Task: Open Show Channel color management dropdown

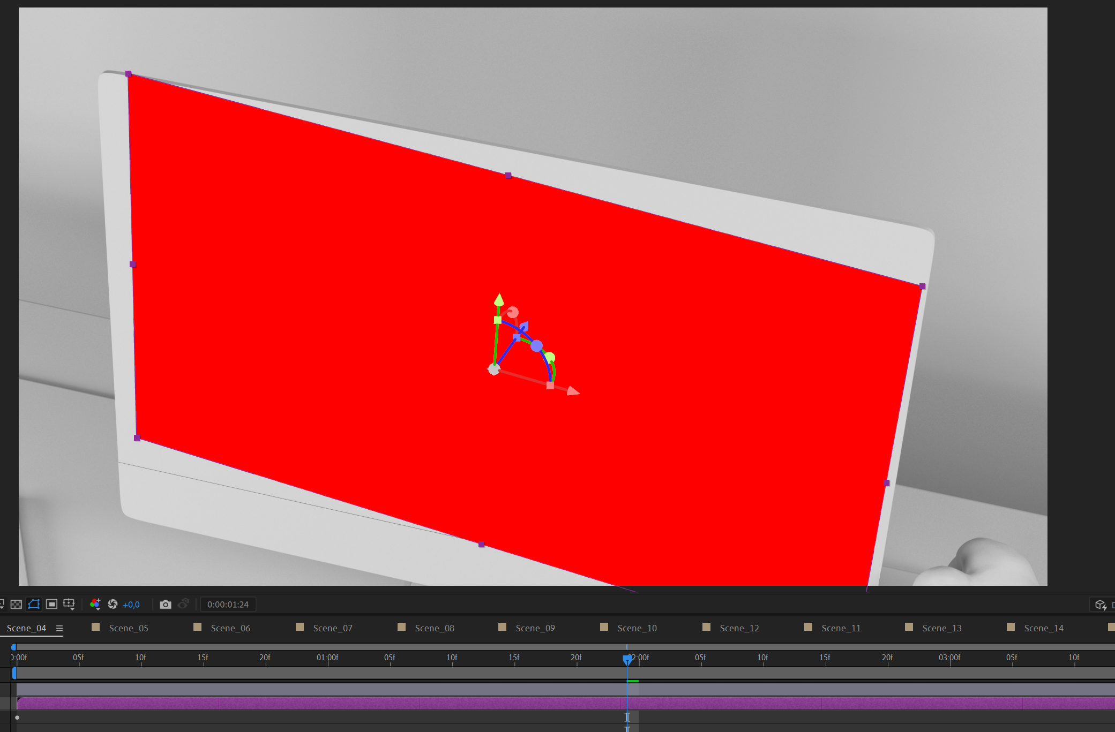Action: [95, 604]
